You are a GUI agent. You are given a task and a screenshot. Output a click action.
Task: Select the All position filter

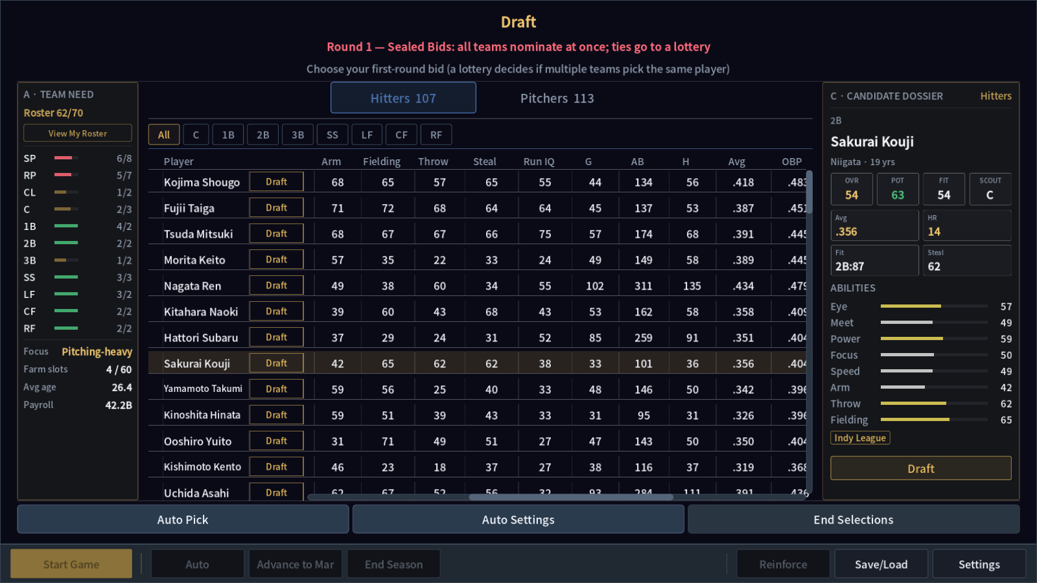pos(164,135)
